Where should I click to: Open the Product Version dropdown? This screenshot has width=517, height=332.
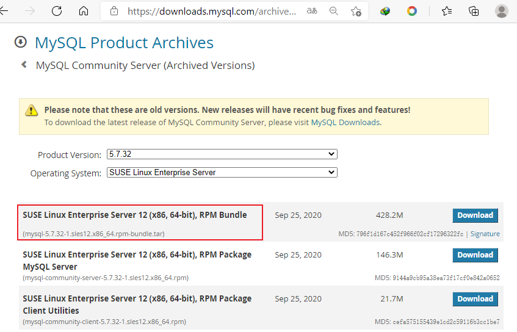click(x=222, y=154)
